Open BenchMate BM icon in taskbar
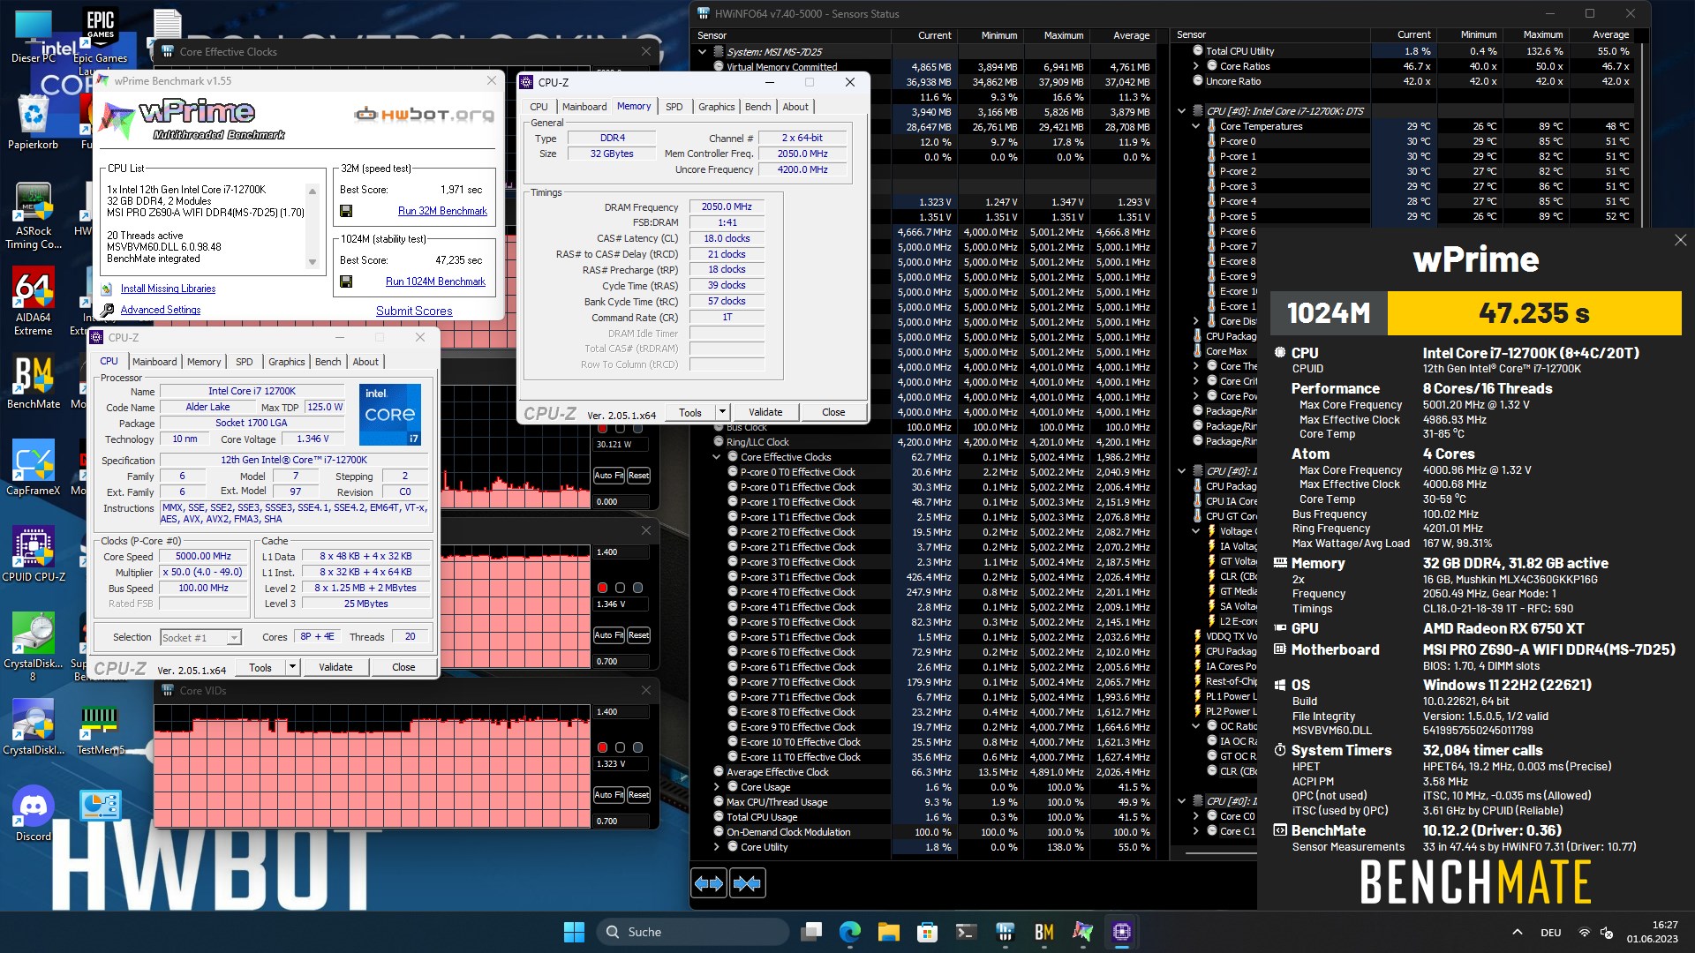Image resolution: width=1695 pixels, height=953 pixels. [1043, 932]
